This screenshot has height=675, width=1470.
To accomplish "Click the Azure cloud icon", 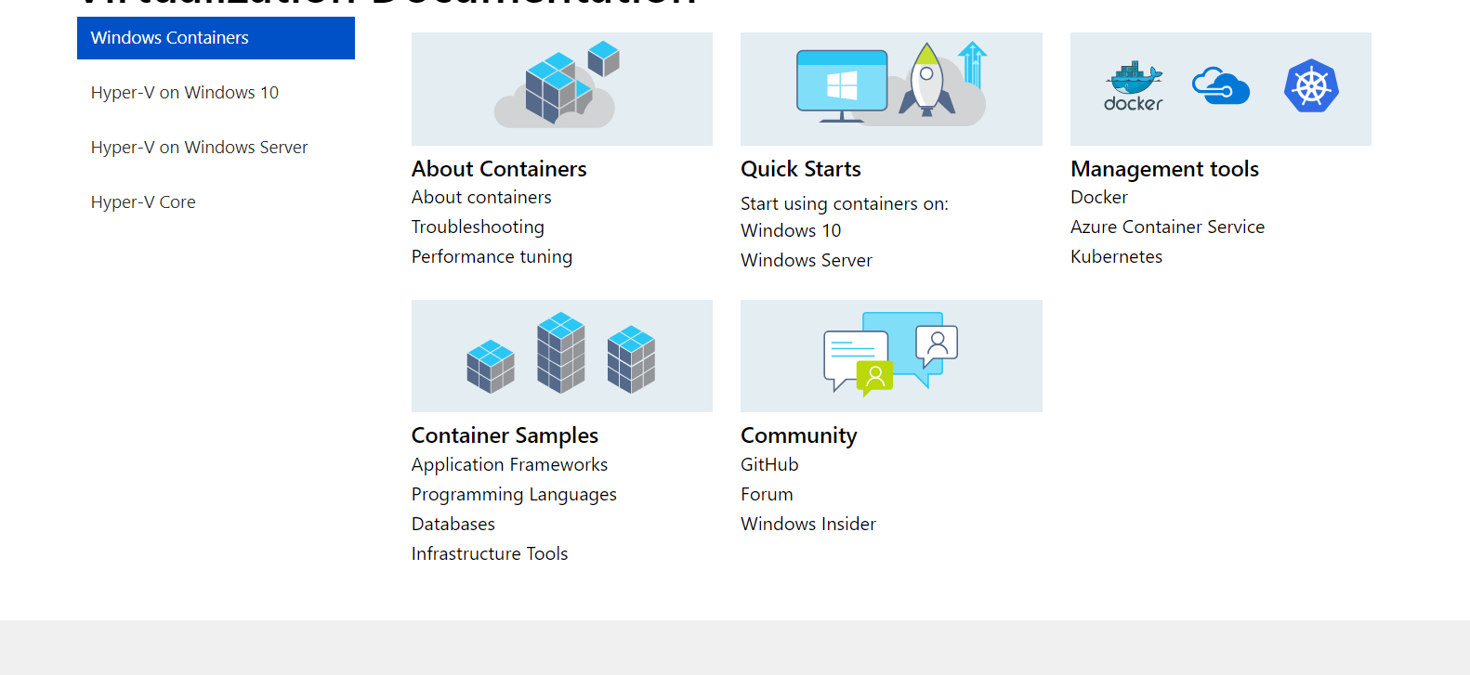I will (1221, 86).
